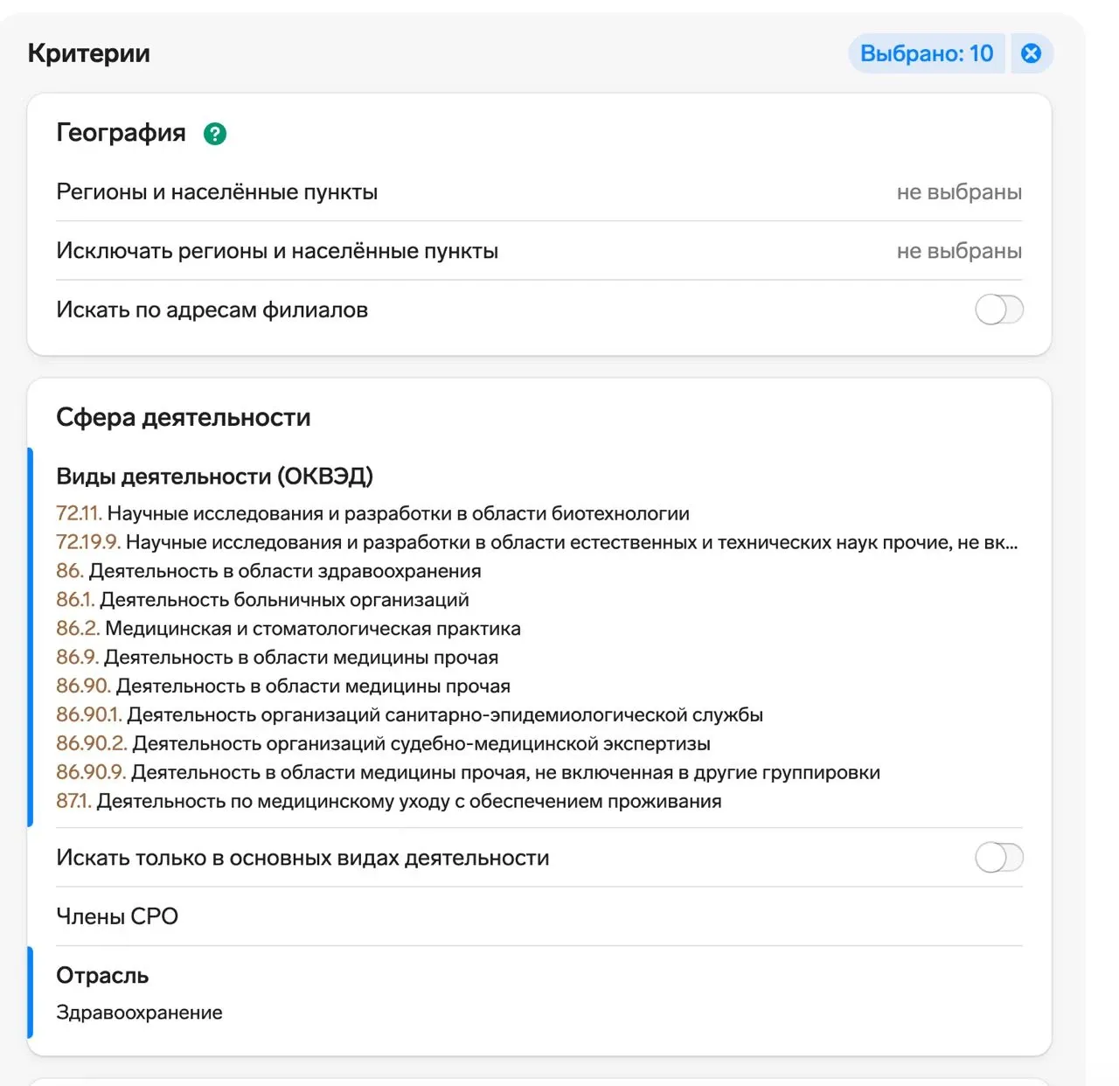The image size is (1119, 1086).
Task: Expand the Члены СРО criterion
Action: [117, 916]
